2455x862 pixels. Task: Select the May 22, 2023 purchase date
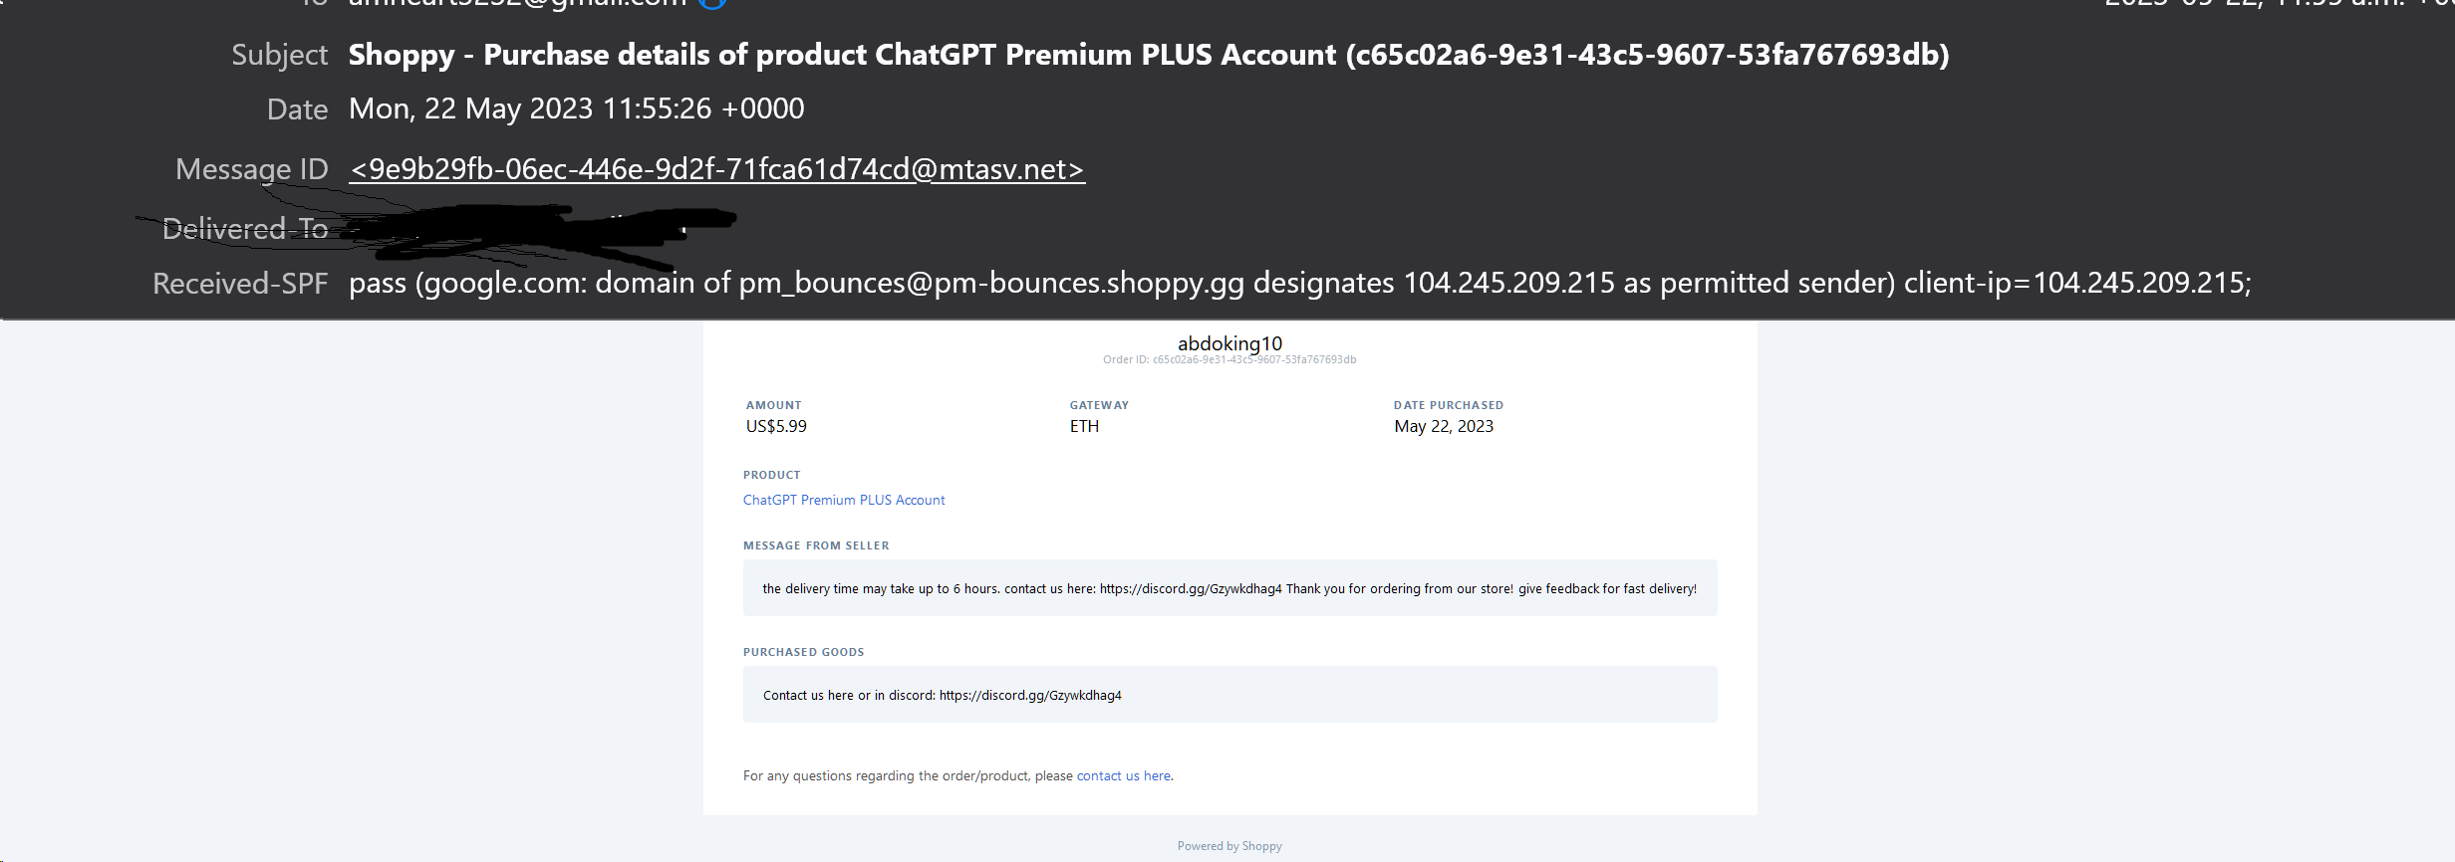pyautogui.click(x=1444, y=426)
